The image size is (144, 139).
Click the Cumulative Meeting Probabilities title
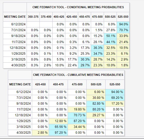point(78,75)
